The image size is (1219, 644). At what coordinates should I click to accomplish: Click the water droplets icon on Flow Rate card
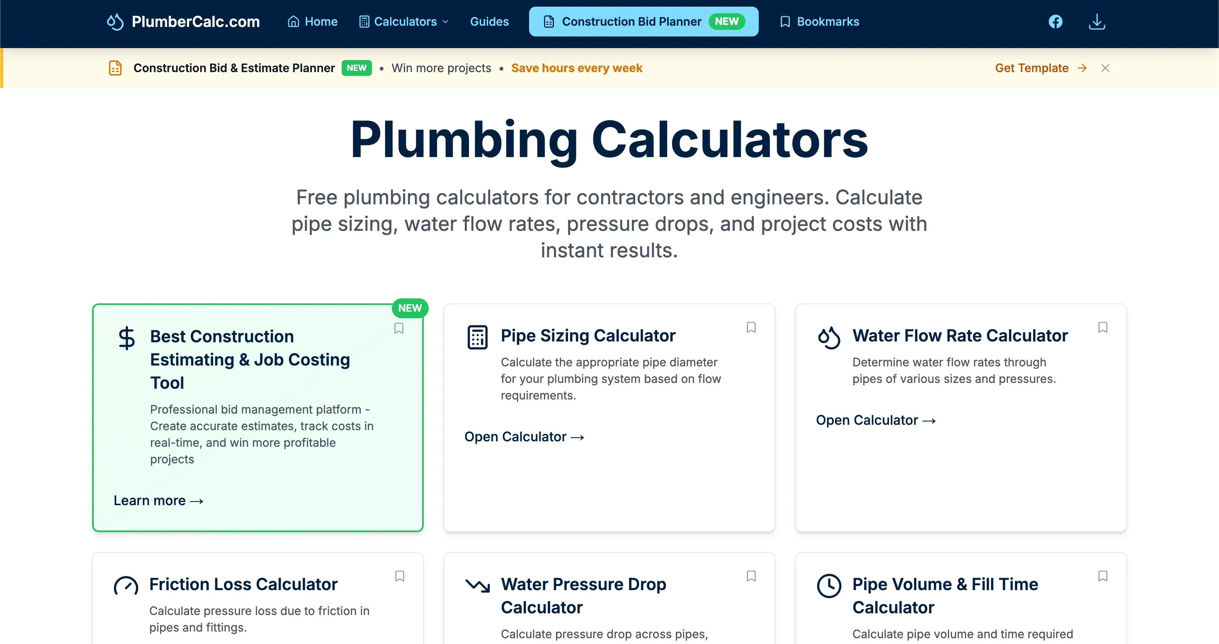pos(828,337)
